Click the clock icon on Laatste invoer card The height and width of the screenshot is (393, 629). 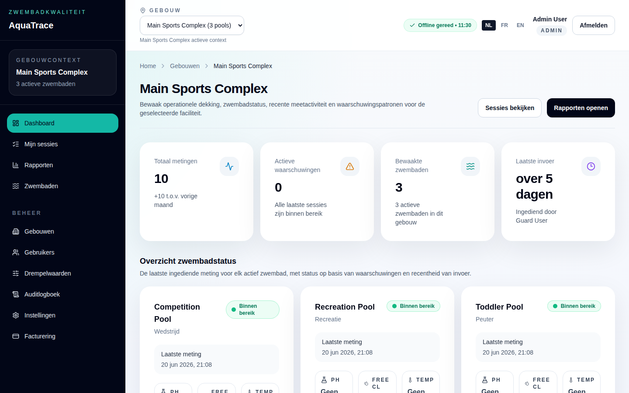point(591,166)
